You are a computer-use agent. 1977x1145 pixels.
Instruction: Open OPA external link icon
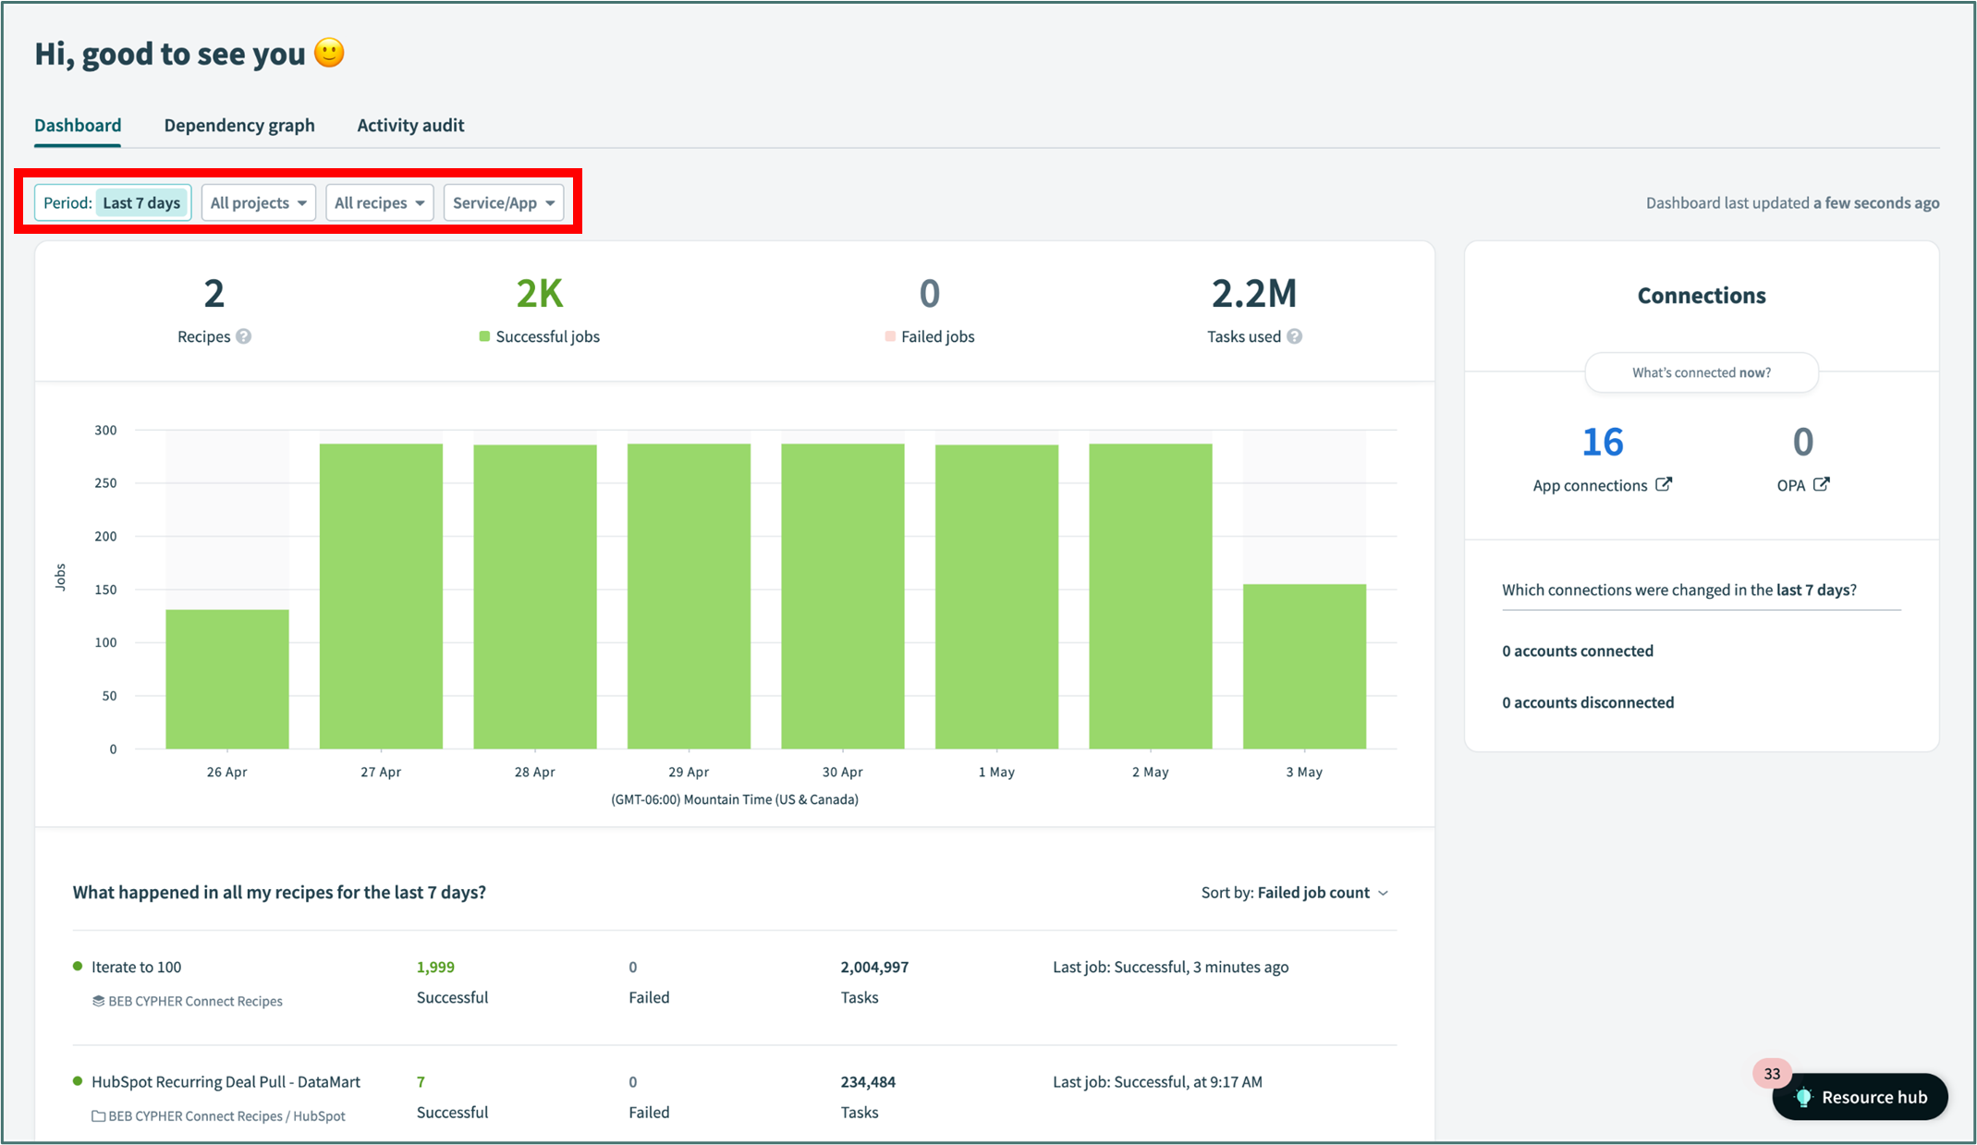[x=1821, y=484]
